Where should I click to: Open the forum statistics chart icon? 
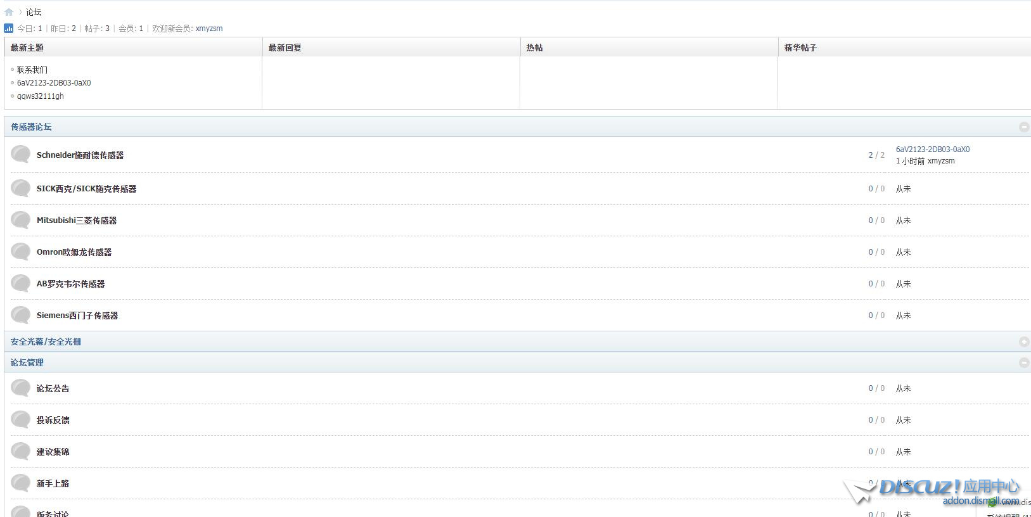(8, 28)
